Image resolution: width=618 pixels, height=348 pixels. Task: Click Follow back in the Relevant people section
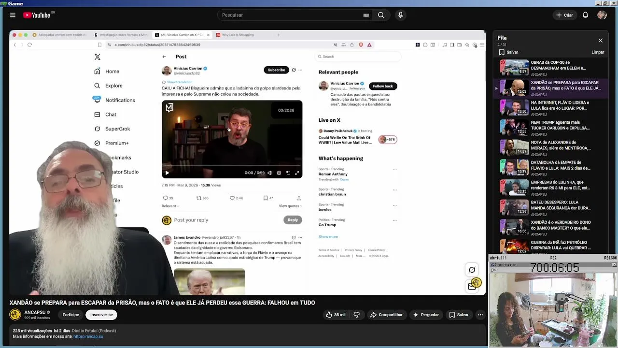tap(382, 86)
